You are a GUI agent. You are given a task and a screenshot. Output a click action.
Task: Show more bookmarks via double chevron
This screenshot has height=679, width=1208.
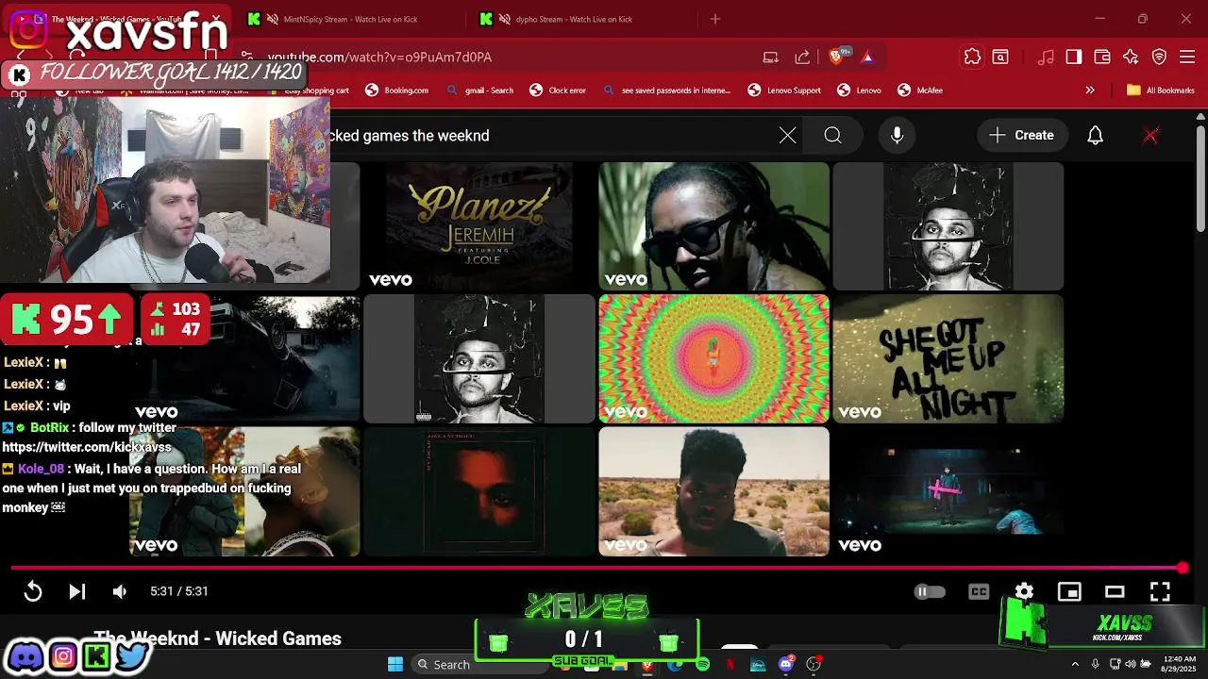[x=1090, y=91]
